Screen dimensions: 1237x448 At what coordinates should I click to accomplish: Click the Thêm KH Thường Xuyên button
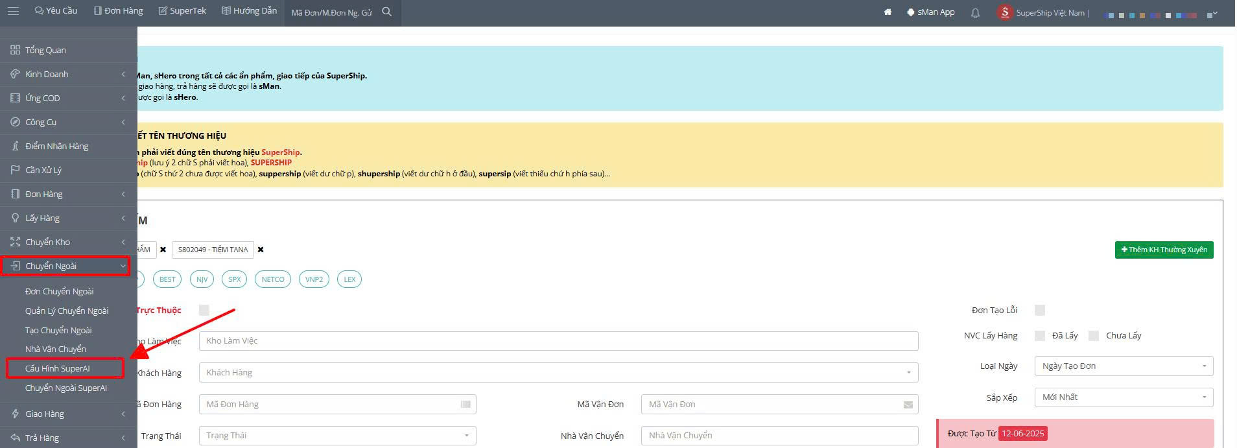click(1164, 250)
